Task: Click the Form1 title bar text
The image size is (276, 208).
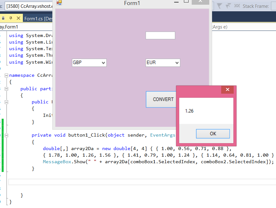Action: coord(132,3)
